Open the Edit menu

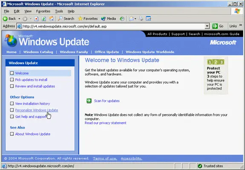pyautogui.click(x=17, y=11)
